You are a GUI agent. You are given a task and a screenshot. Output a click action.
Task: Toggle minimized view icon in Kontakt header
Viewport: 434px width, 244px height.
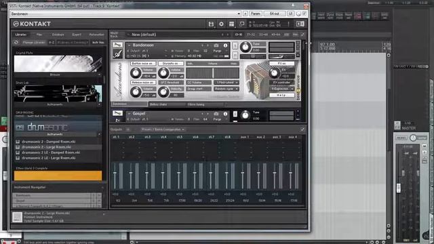pos(241,24)
